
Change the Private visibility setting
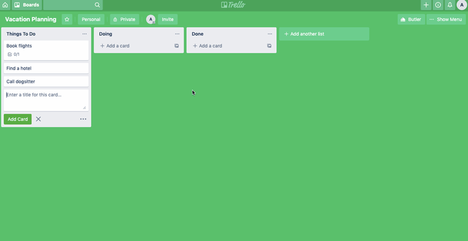(124, 19)
